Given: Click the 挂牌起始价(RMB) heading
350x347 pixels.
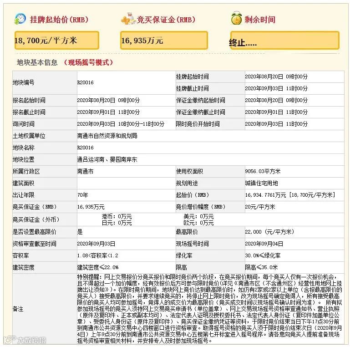Looking at the screenshot, I should pyautogui.click(x=59, y=20).
